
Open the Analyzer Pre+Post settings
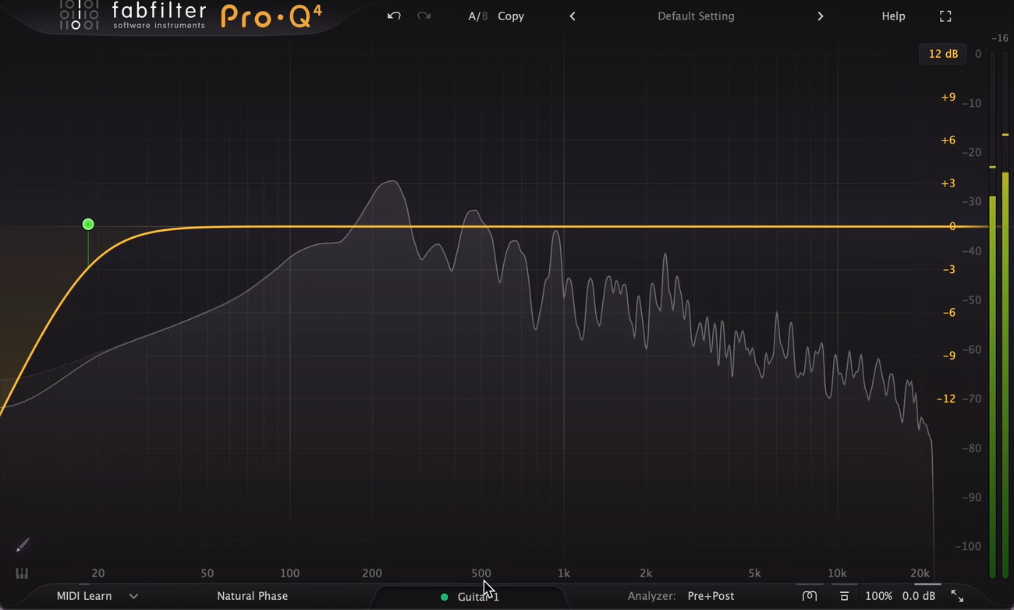click(711, 596)
